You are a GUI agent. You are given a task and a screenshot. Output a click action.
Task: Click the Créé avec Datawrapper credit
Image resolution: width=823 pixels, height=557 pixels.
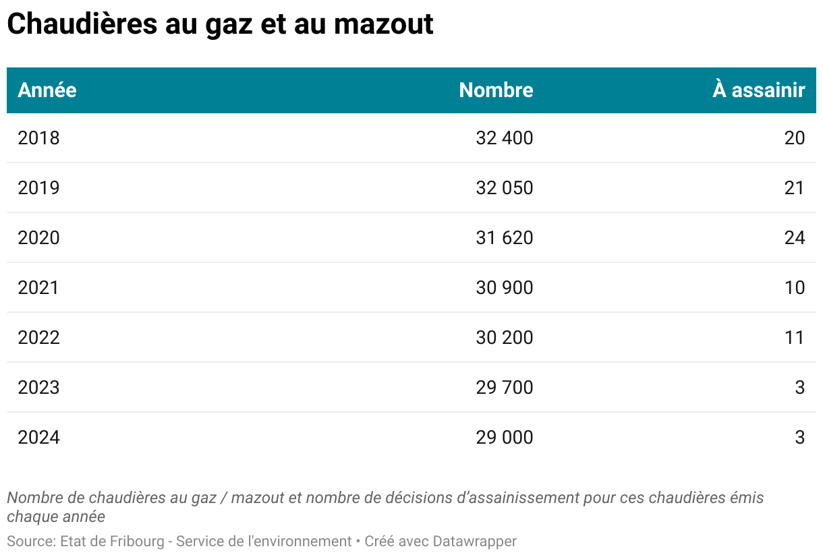441,541
